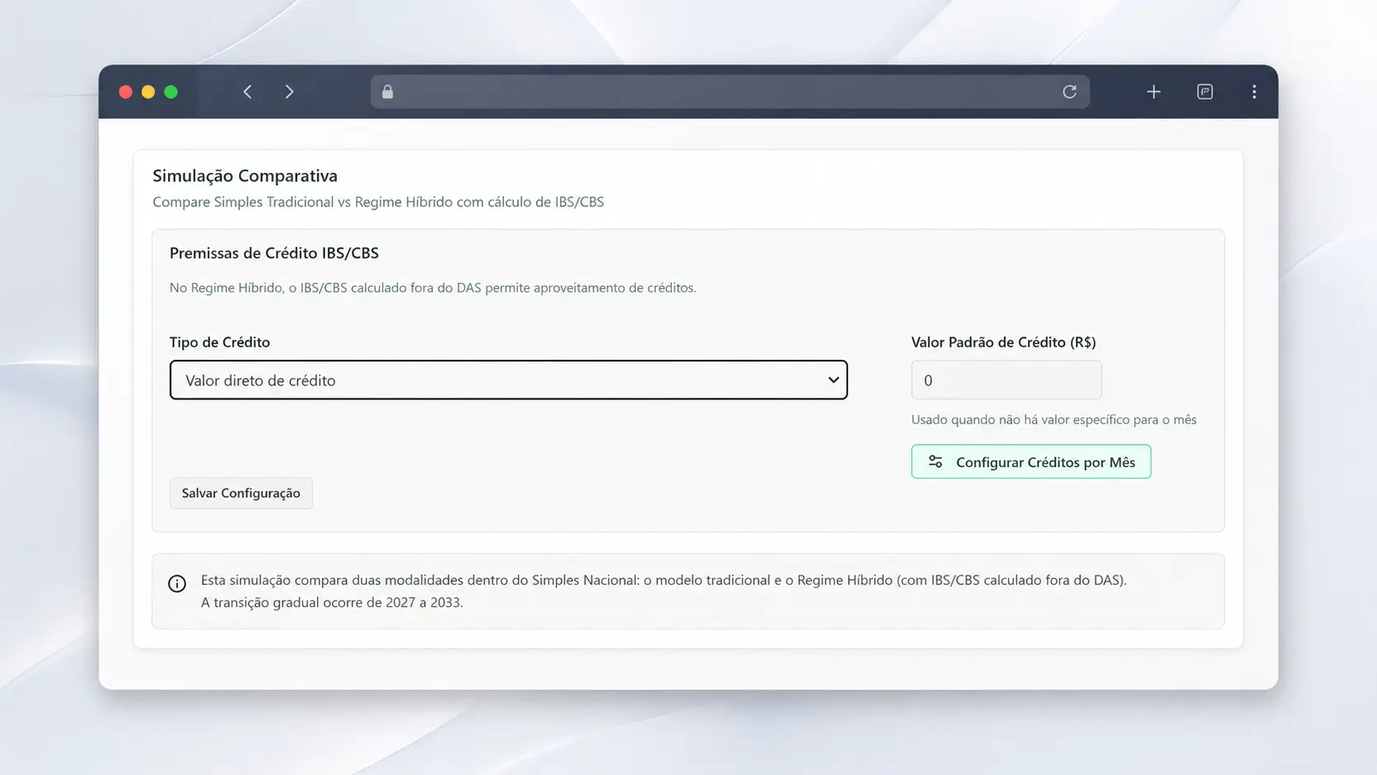Viewport: 1377px width, 775px height.
Task: Click text 'A transição gradual ocorre de 2027 a 2033'
Action: (331, 602)
